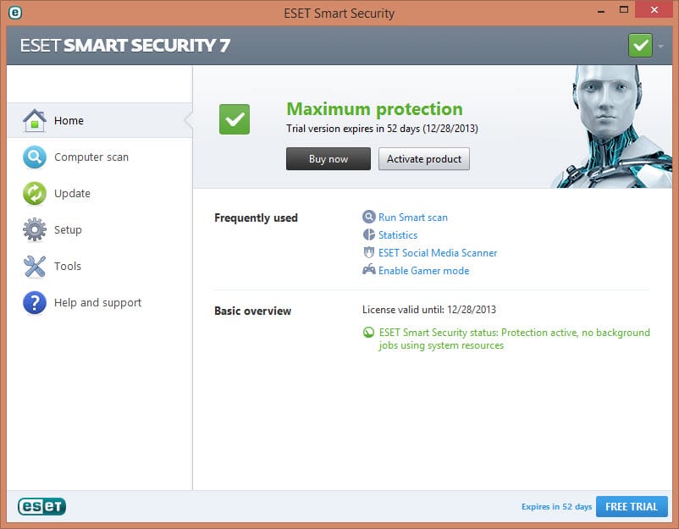Click the gamepad icon for Gamer mode
Image resolution: width=679 pixels, height=529 pixels.
point(369,270)
